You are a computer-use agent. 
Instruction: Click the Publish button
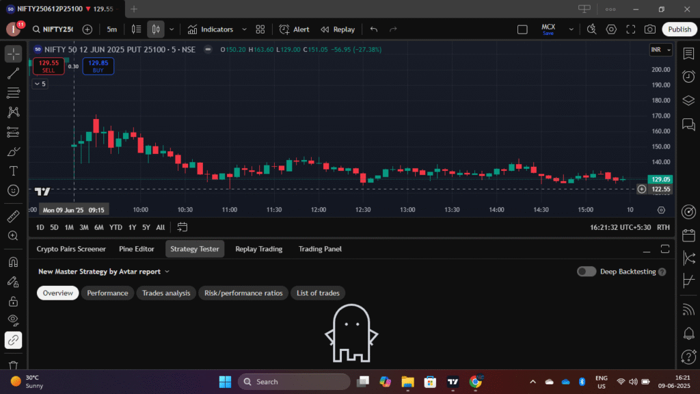[x=679, y=29]
